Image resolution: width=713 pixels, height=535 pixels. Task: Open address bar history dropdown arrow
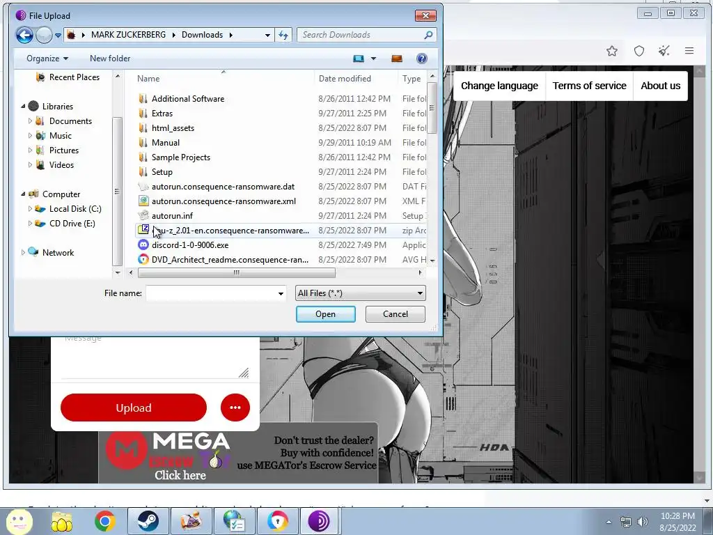[267, 35]
